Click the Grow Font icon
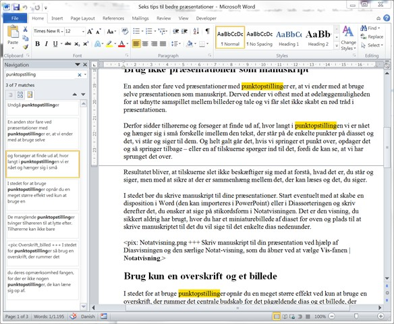Screen dimensions: 394x324 (x=90, y=32)
